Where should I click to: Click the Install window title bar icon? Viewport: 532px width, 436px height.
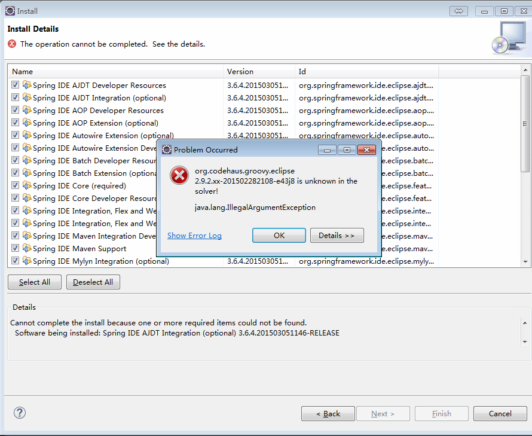pyautogui.click(x=10, y=11)
